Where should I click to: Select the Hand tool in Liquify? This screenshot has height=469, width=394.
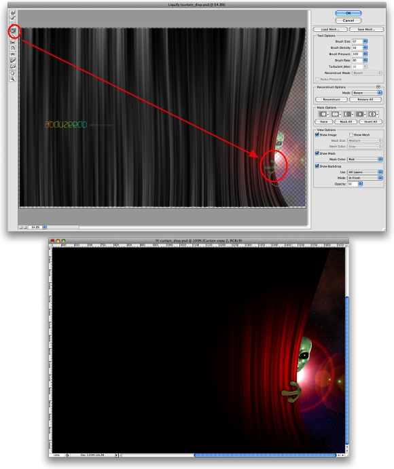point(13,73)
